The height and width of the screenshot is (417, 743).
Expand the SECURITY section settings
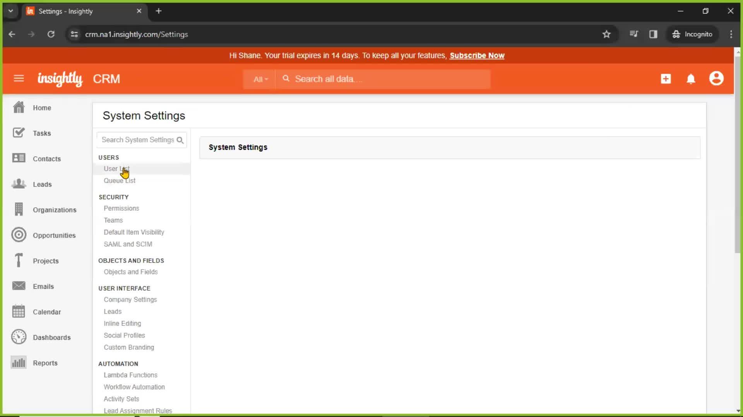[x=113, y=197]
